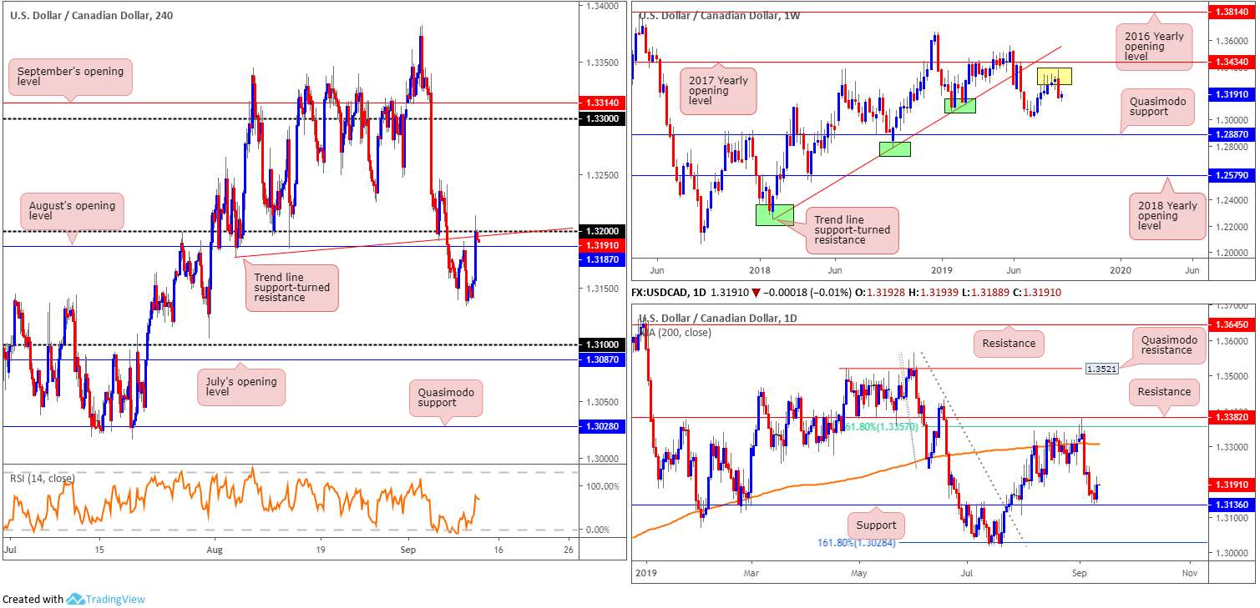The width and height of the screenshot is (1260, 608).
Task: Click the 1.3521 level label
Action: [x=1101, y=368]
